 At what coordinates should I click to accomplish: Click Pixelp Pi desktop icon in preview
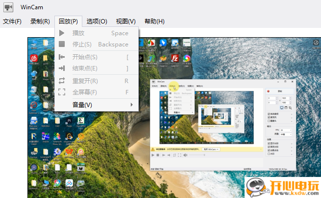[69, 121]
